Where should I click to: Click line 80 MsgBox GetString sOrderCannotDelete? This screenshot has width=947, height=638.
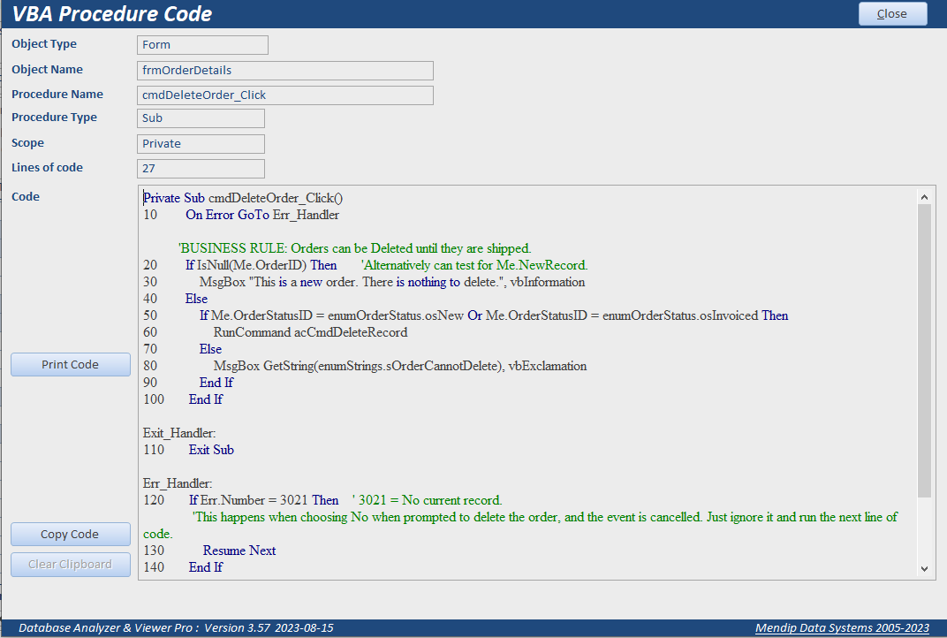pos(365,366)
